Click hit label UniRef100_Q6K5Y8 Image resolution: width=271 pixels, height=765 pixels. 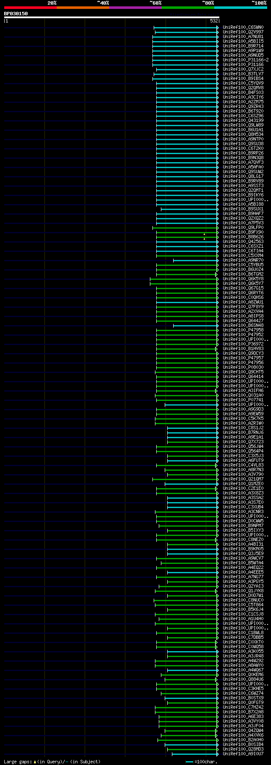(243, 279)
